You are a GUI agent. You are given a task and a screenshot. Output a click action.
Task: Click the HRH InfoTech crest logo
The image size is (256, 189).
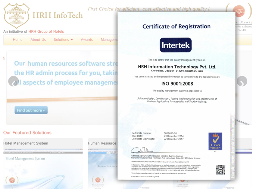[16, 16]
